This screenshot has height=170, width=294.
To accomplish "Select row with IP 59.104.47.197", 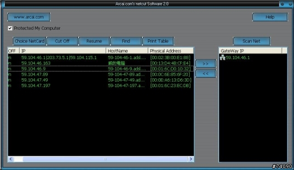I will pos(101,86).
